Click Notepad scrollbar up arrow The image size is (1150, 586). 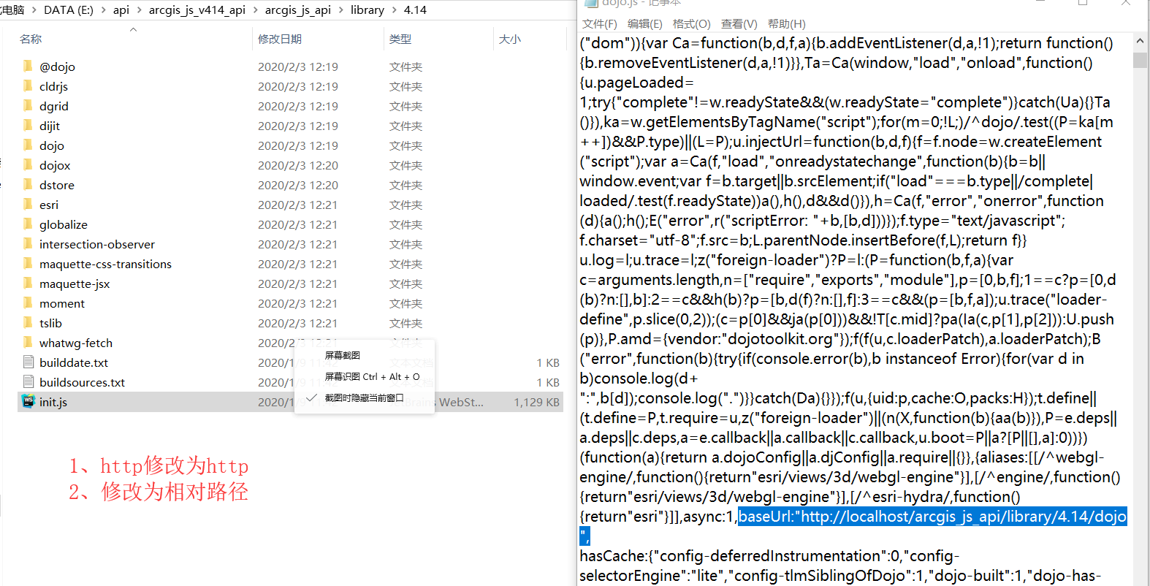coord(1140,41)
